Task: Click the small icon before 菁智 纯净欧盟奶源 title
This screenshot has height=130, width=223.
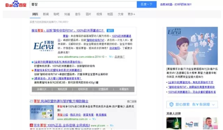Action: [x=31, y=101]
